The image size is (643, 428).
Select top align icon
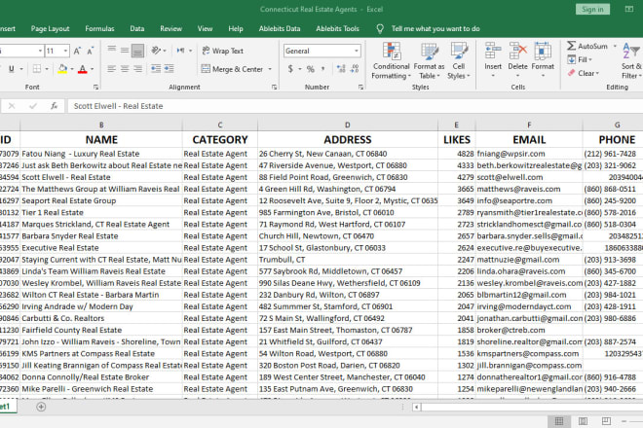pyautogui.click(x=111, y=51)
